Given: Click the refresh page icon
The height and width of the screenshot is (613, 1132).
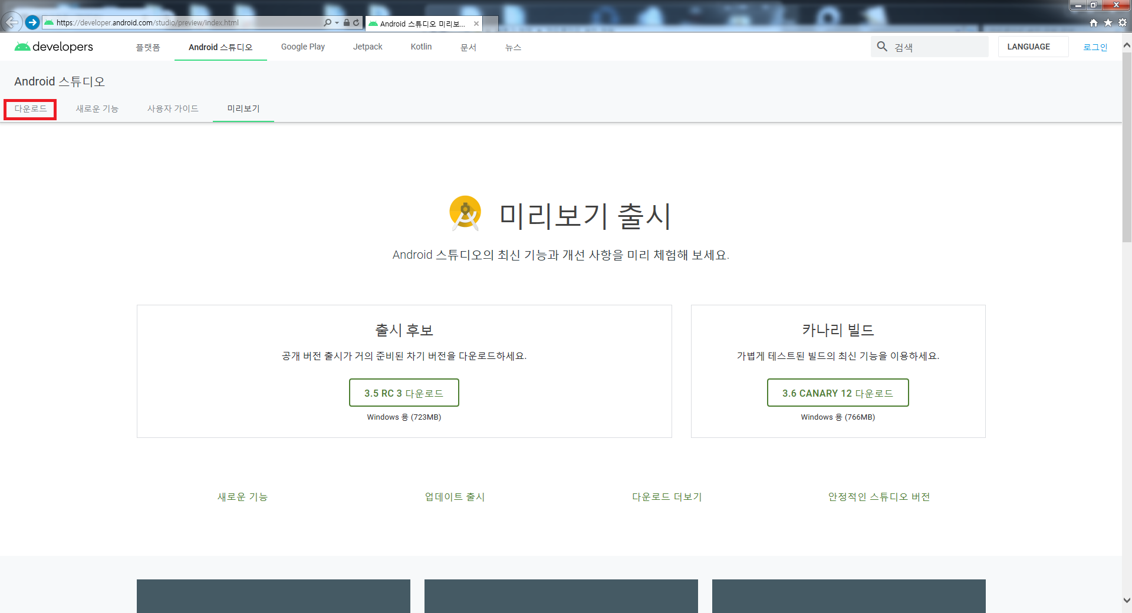Looking at the screenshot, I should pos(356,23).
